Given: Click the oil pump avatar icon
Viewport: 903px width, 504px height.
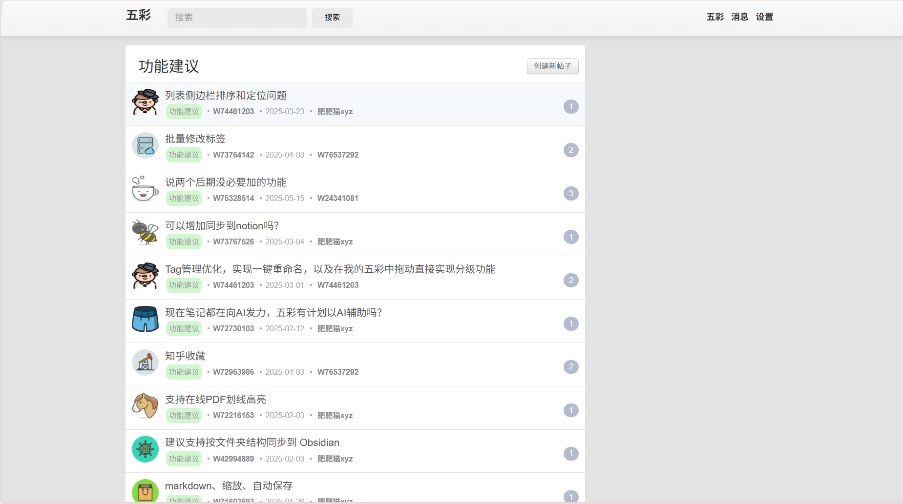Looking at the screenshot, I should coord(145,363).
